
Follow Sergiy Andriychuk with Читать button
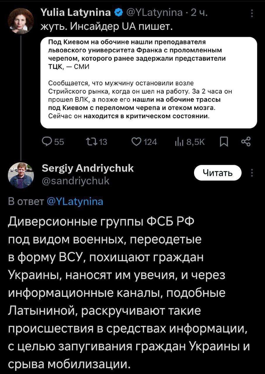click(x=218, y=173)
